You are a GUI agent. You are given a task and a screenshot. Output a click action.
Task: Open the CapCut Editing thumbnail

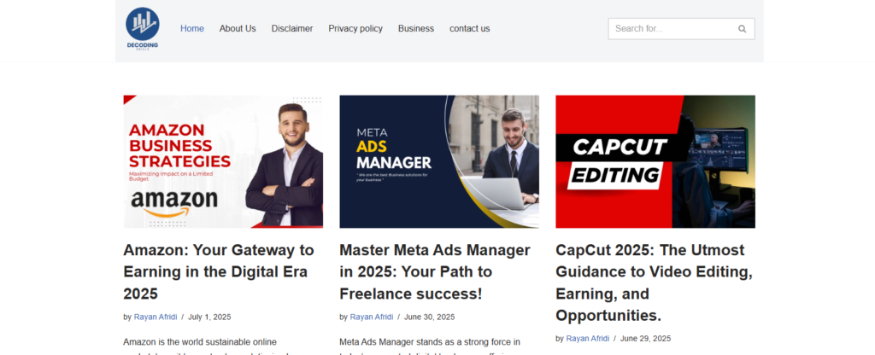(x=655, y=161)
